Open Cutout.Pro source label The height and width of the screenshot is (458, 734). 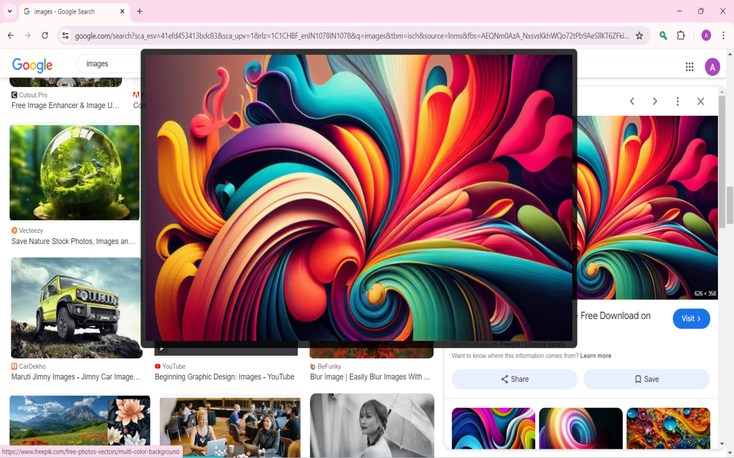29,95
